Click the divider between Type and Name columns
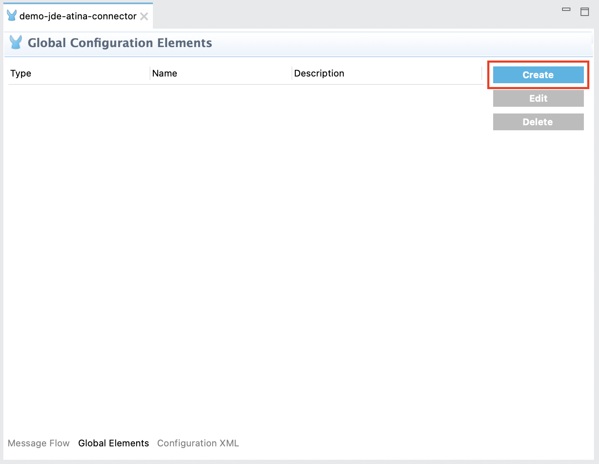599x464 pixels. click(x=150, y=74)
